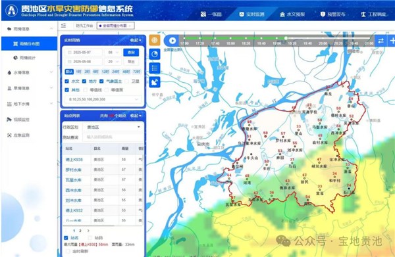Open the pie chart statistics icon
This screenshot has height=257, width=395.
(x=155, y=54)
